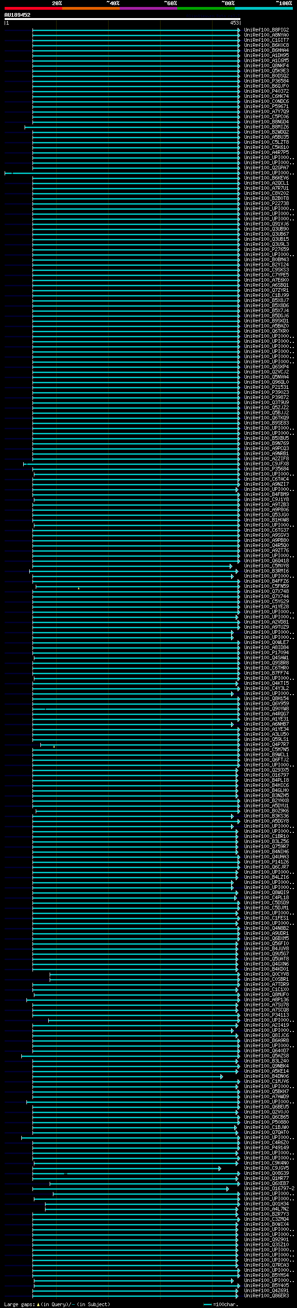Viewport: 297px width, 1308px height.
Task: Select label UniRef100_P17094
Action: (x=266, y=653)
